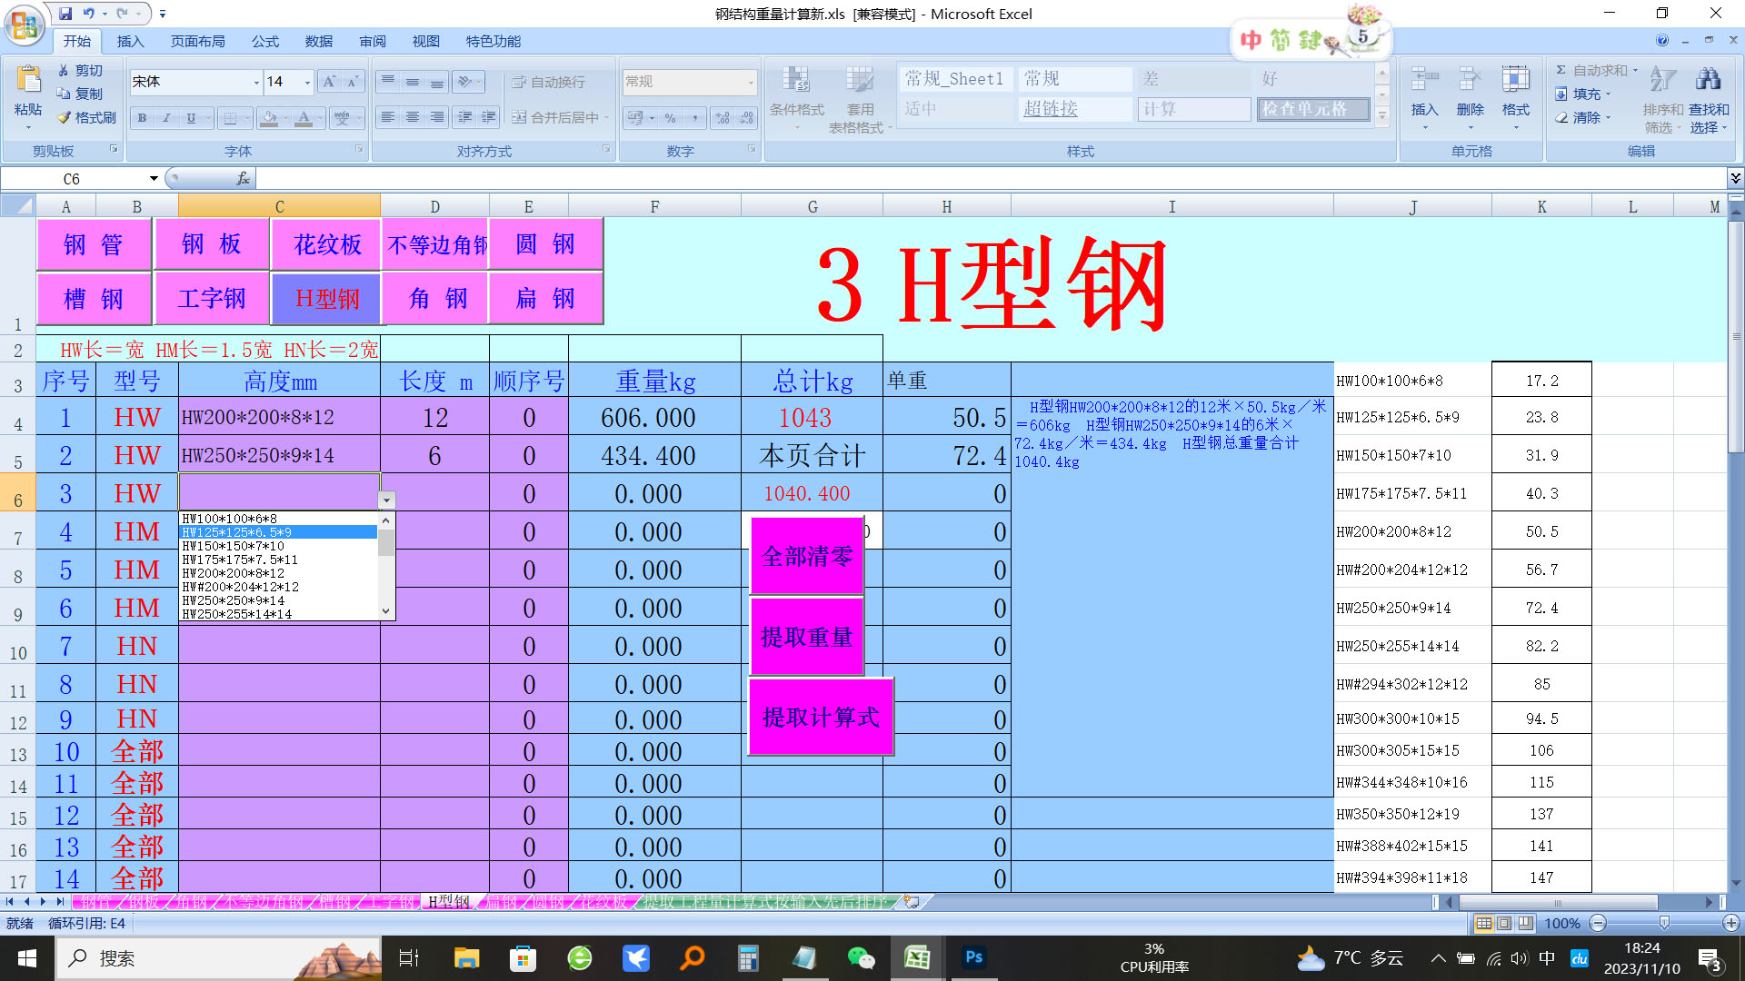1745x981 pixels.
Task: Toggle Underline formatting button
Action: tap(191, 118)
